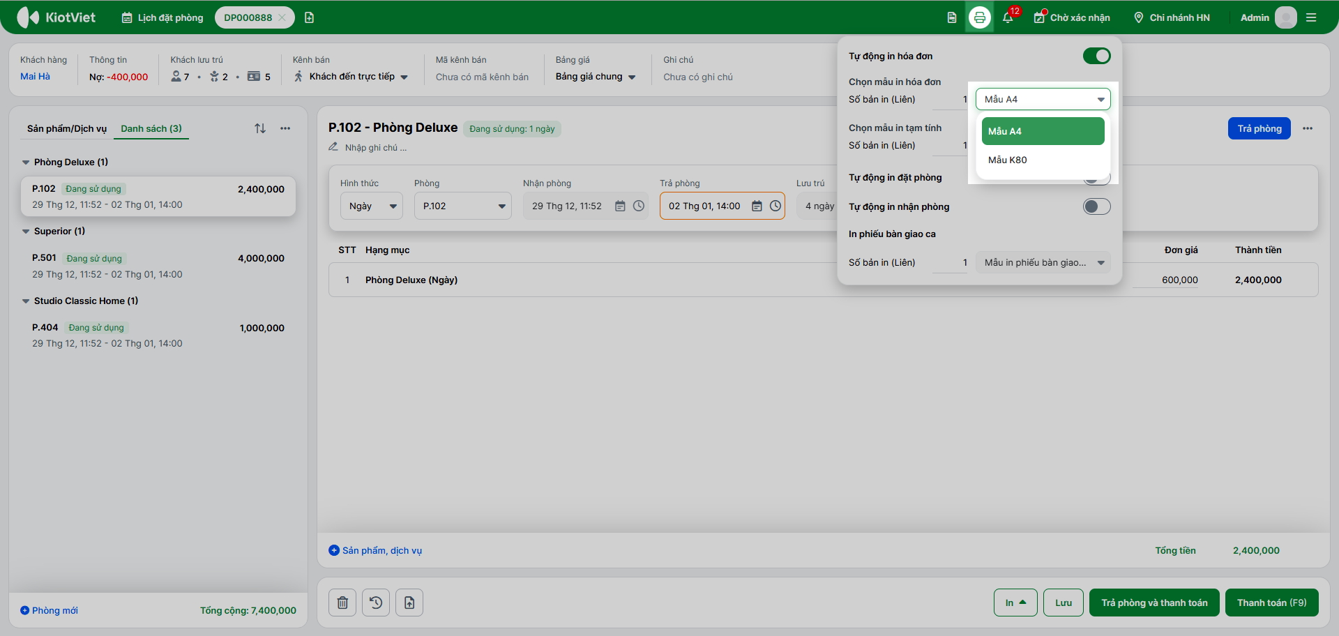The height and width of the screenshot is (636, 1339).
Task: Open the In print dropdown button
Action: tap(1015, 603)
